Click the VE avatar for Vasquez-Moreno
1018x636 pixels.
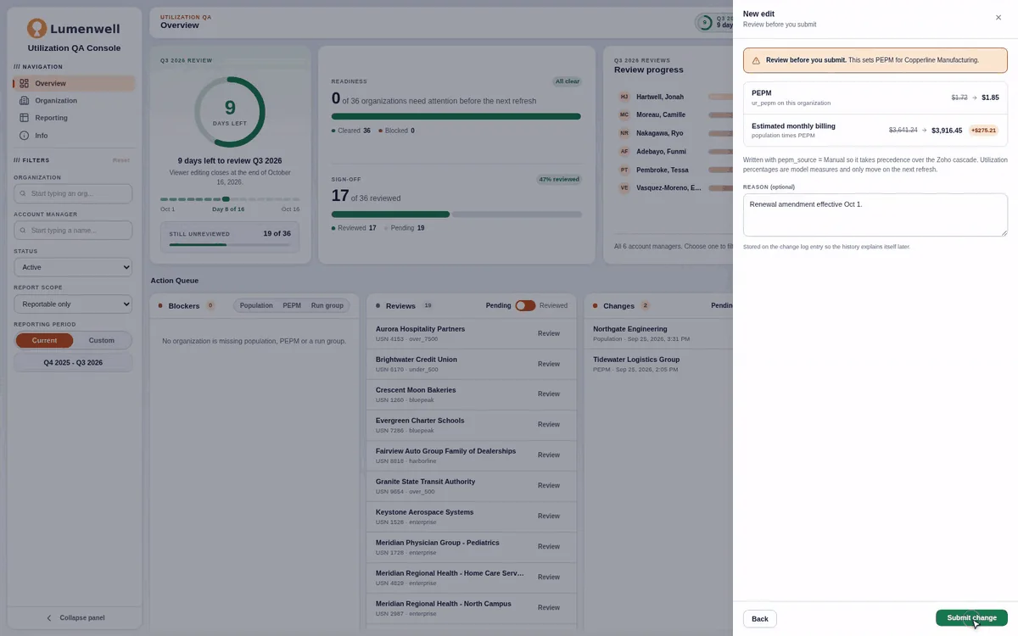(624, 187)
